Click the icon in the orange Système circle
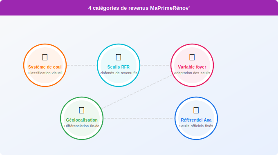 (x=45, y=58)
